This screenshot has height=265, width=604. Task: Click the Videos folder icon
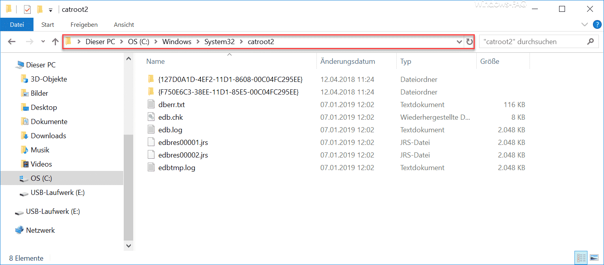click(24, 164)
